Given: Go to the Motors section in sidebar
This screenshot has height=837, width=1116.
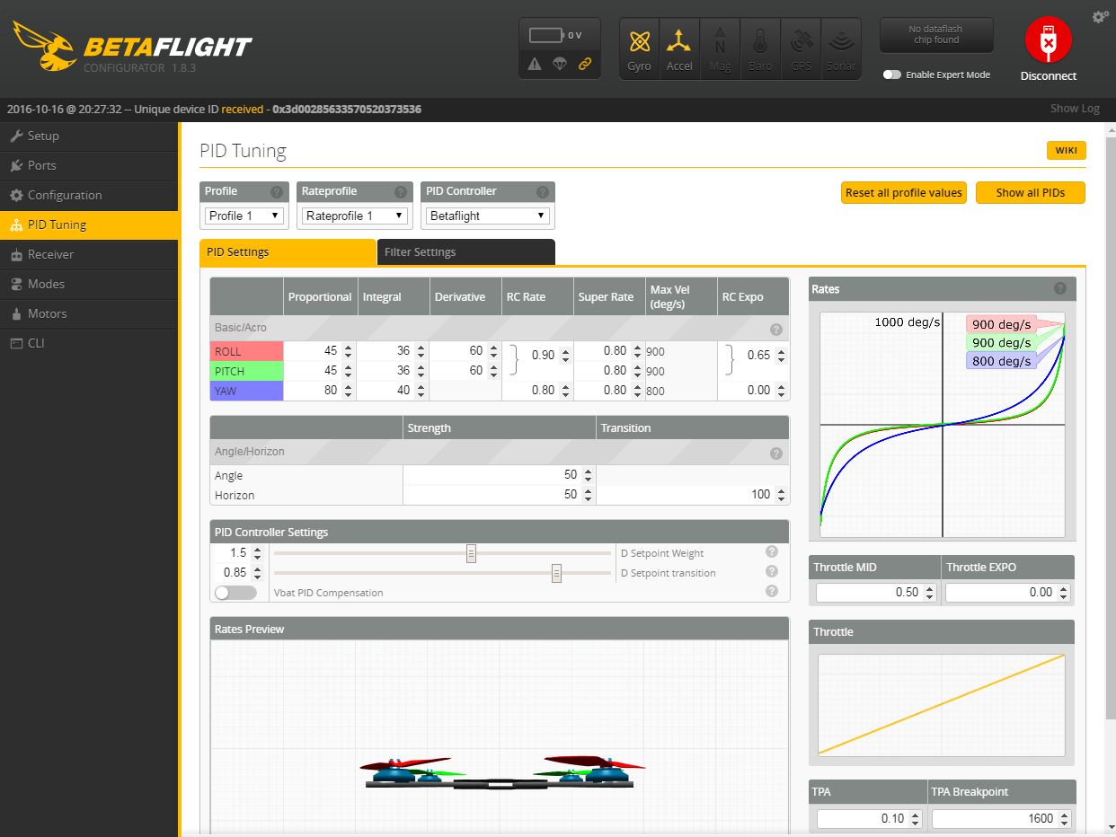Looking at the screenshot, I should (48, 313).
